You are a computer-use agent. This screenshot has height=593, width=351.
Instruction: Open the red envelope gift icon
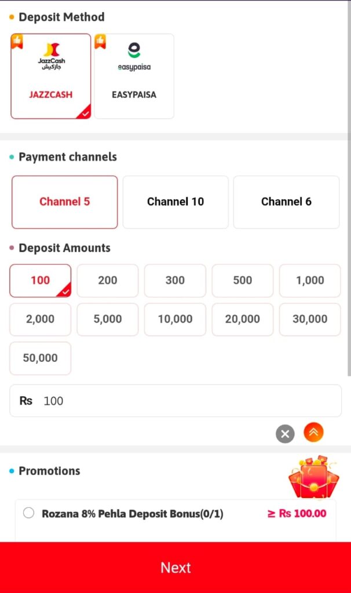tap(313, 478)
